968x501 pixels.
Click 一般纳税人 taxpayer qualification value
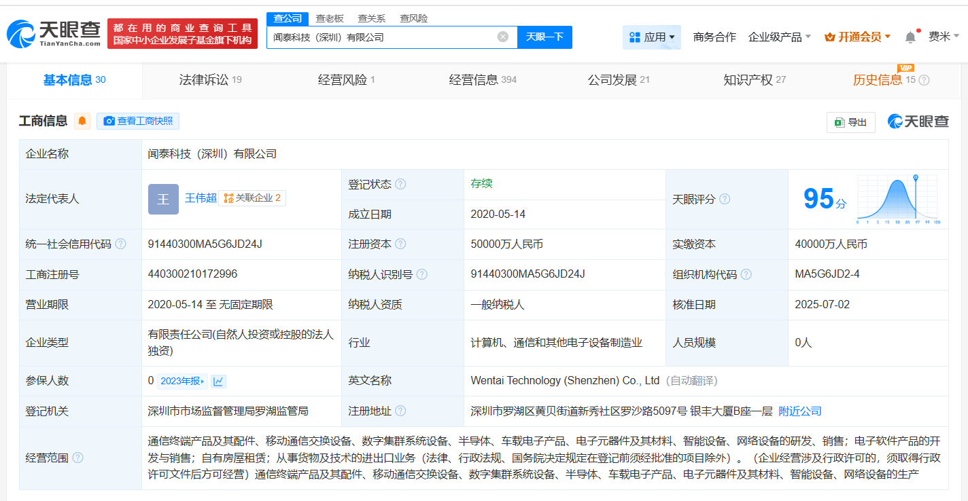pyautogui.click(x=498, y=305)
